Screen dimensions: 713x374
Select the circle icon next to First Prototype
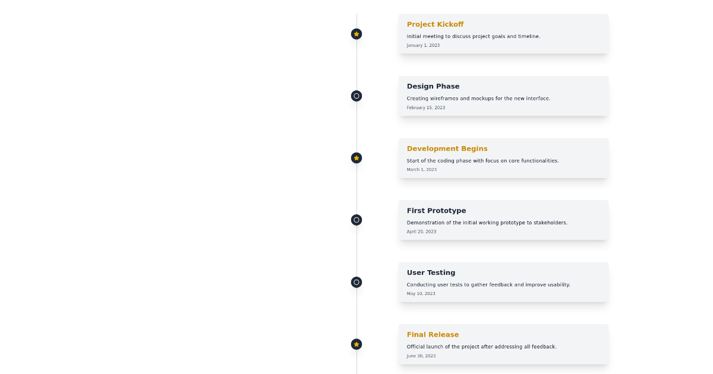[x=356, y=220]
